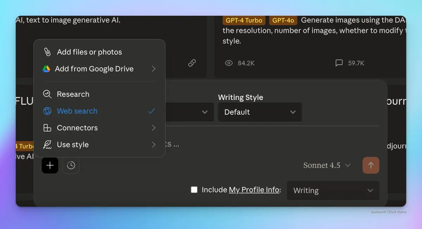Open the Sonnet 4.5 model selector
Viewport: 422px width, 229px height.
click(x=327, y=165)
